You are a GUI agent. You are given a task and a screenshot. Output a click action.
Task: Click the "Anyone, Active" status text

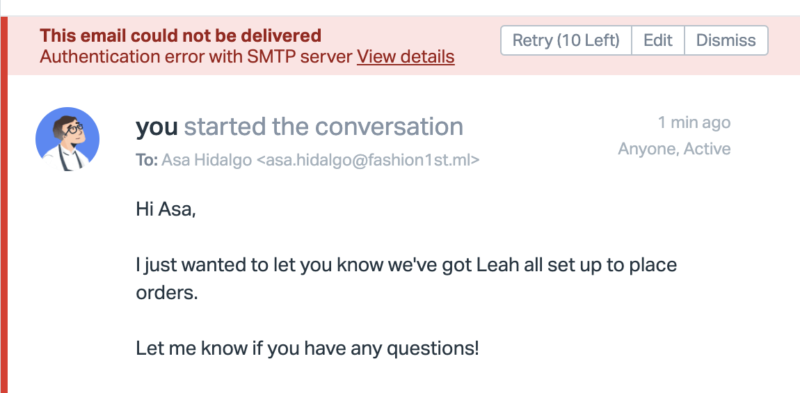tap(673, 148)
